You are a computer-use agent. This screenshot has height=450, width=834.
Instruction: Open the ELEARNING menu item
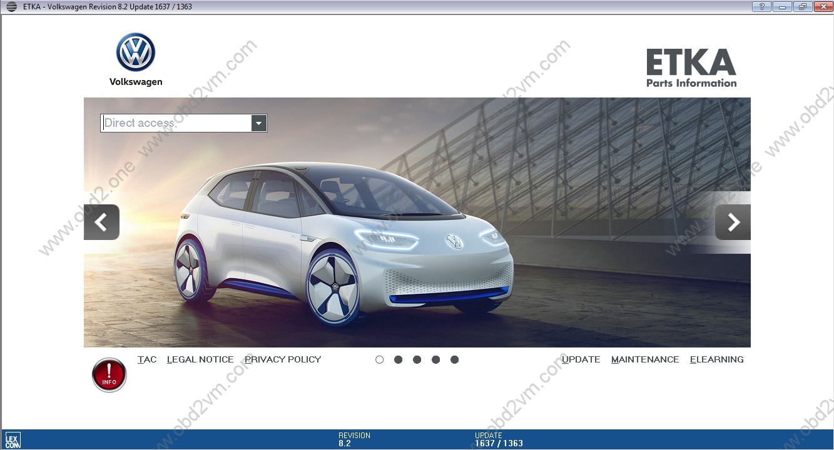pos(717,359)
